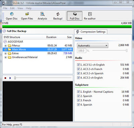Open the File menu
Screen dimensions: 134x128
point(5,8)
